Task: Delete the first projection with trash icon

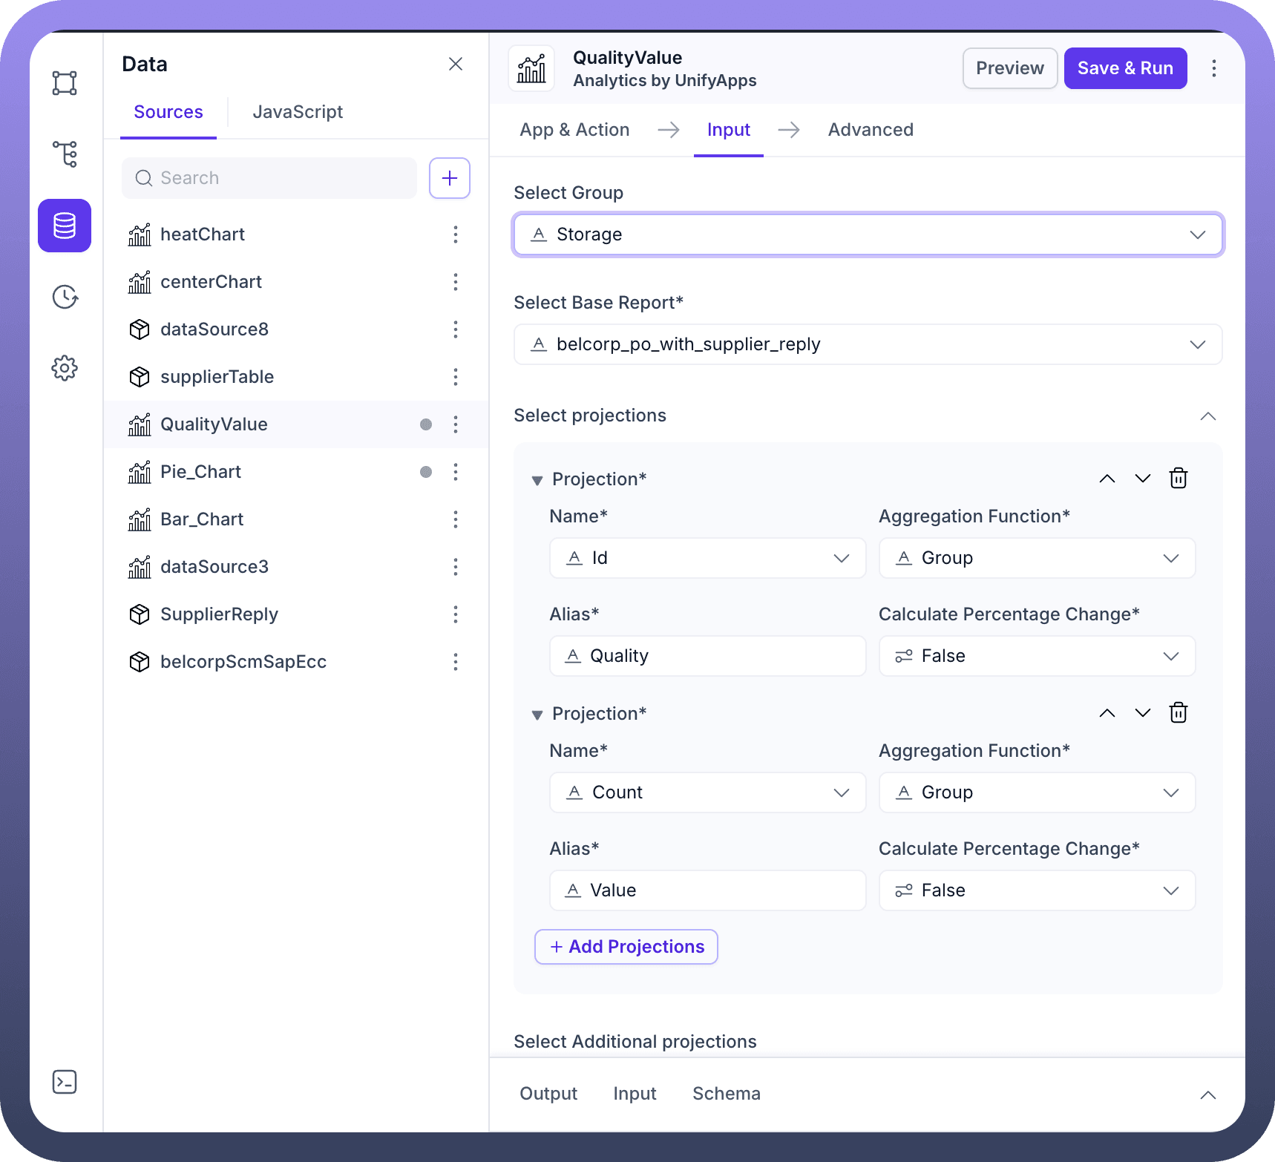Action: [x=1178, y=479]
